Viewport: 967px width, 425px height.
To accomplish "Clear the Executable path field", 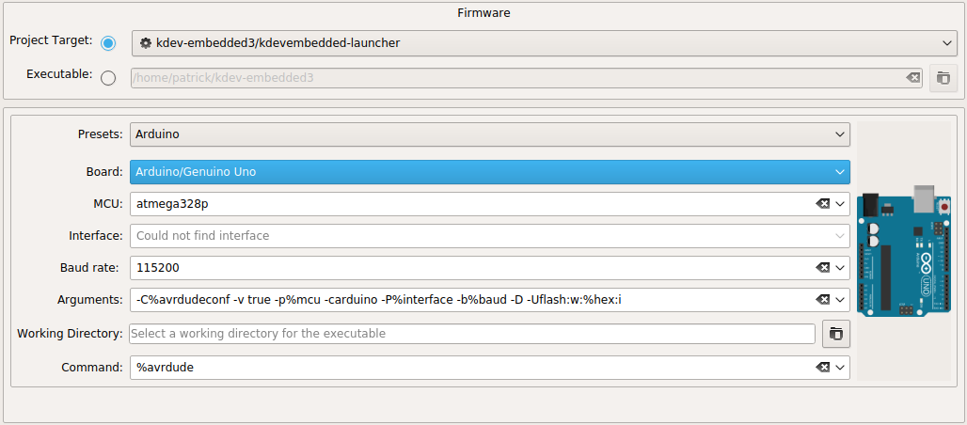I will (912, 78).
